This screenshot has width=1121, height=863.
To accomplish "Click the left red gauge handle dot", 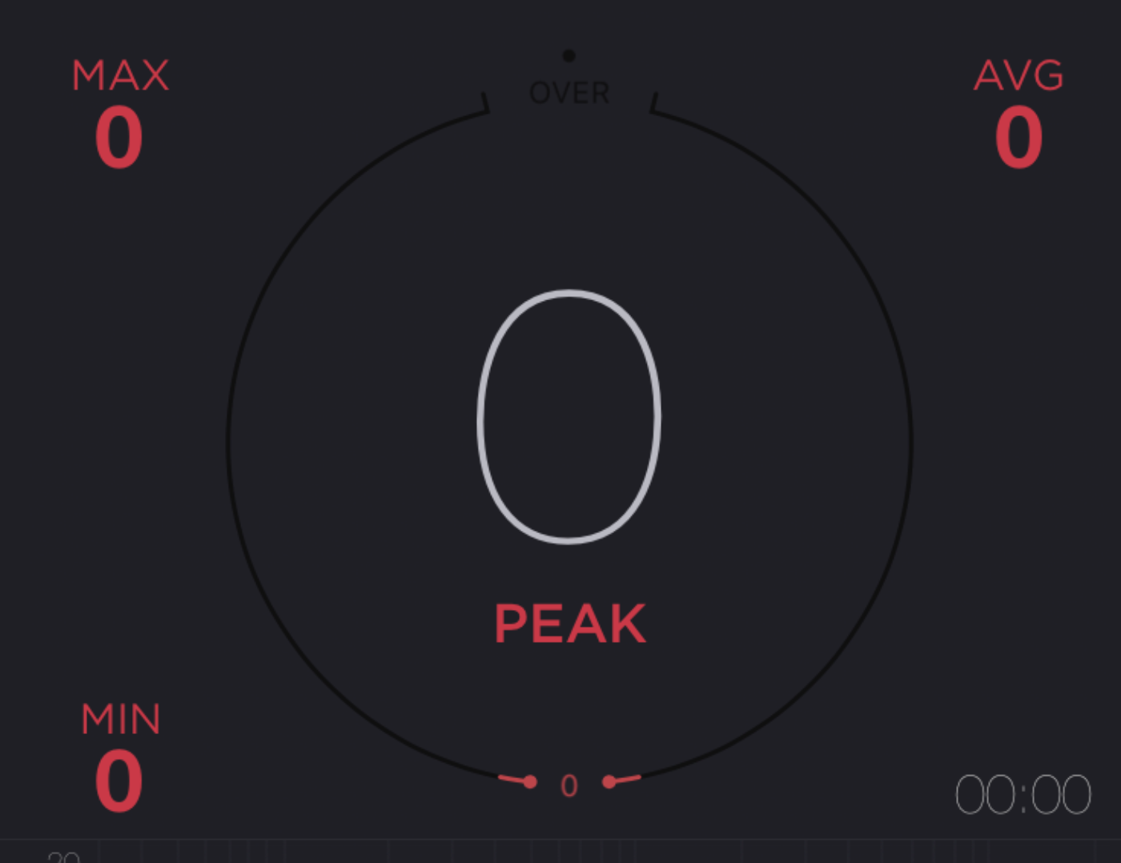I will click(530, 781).
